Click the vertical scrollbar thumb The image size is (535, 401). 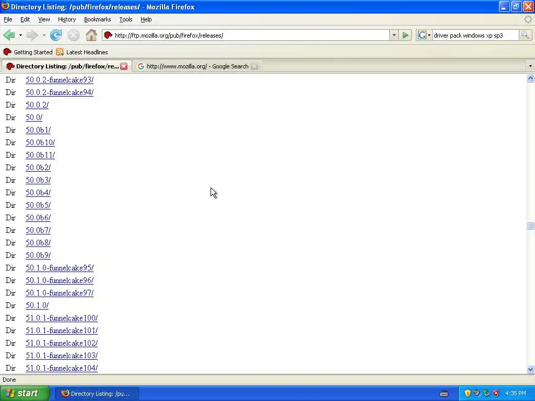point(530,226)
